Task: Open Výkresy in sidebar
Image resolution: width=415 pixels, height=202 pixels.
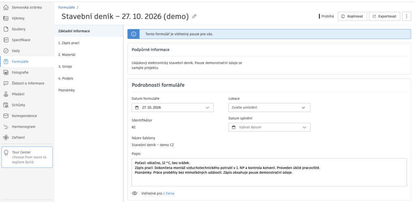Action: (x=27, y=18)
